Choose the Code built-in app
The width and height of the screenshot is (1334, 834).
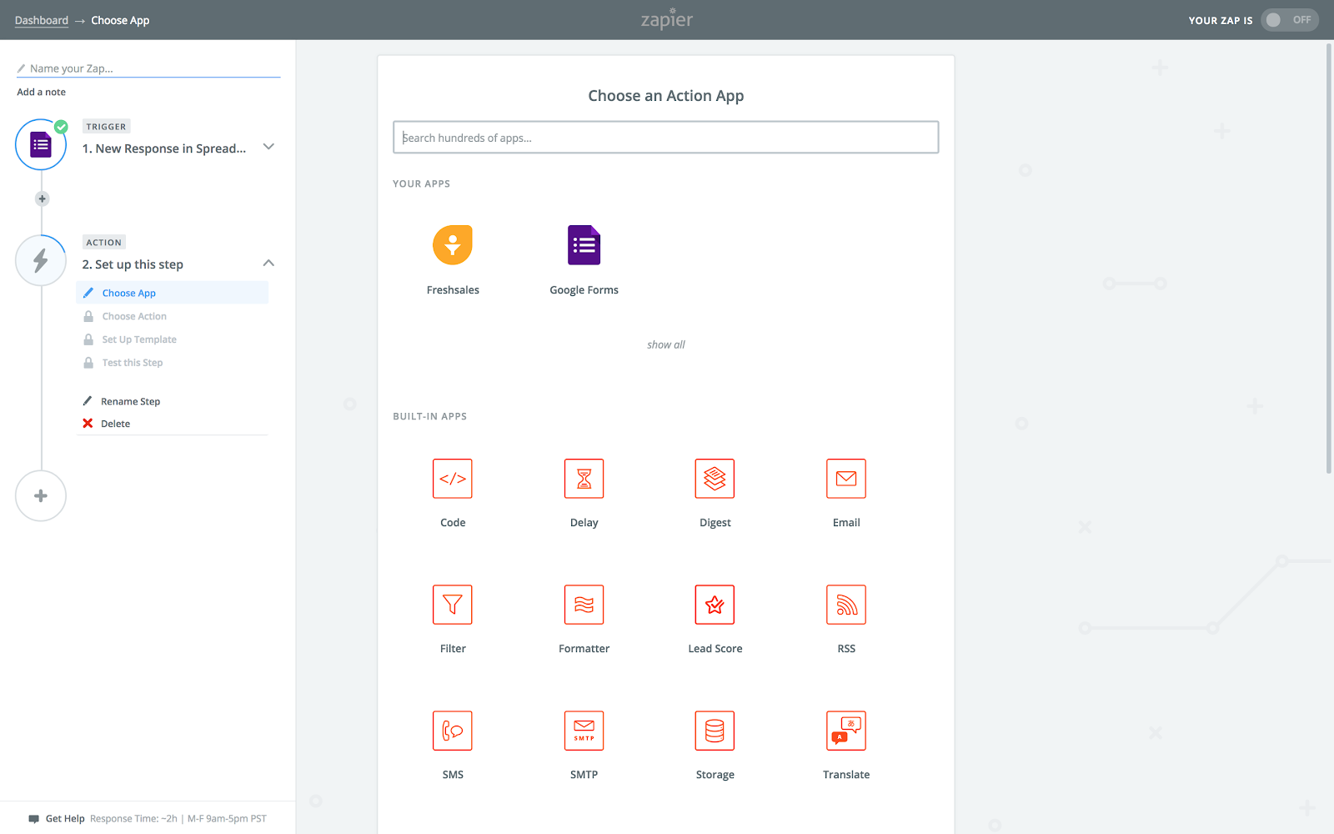point(453,479)
